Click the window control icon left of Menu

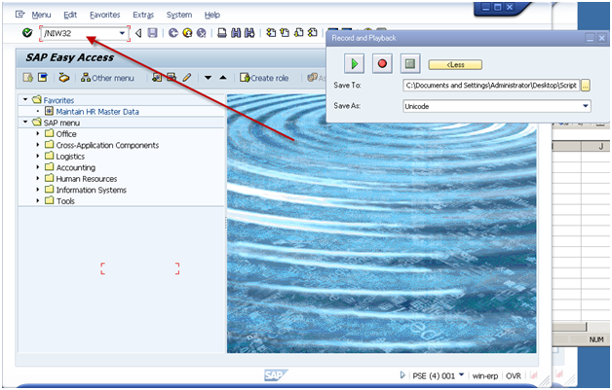[x=19, y=15]
